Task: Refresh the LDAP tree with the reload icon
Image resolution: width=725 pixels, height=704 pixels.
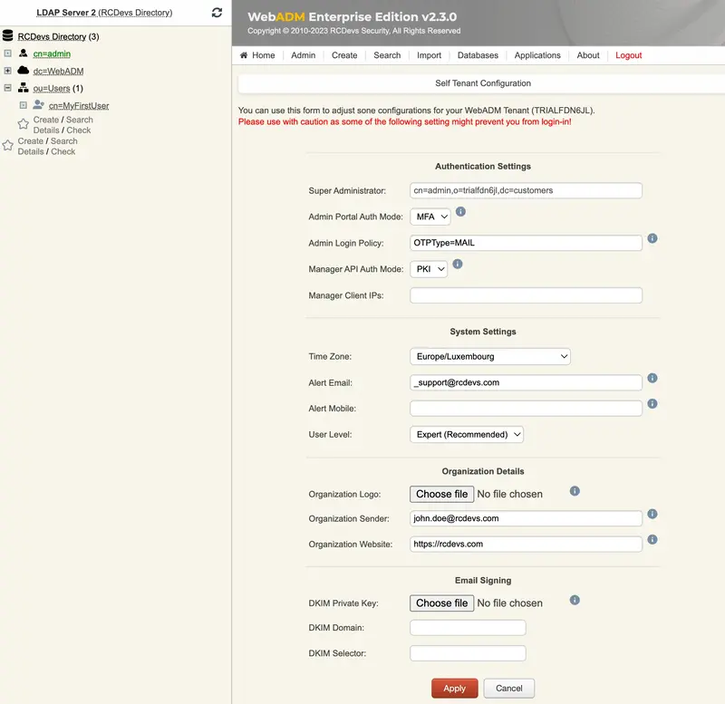Action: [217, 13]
